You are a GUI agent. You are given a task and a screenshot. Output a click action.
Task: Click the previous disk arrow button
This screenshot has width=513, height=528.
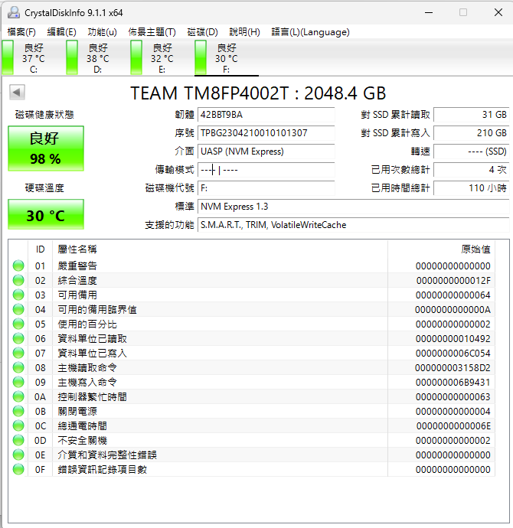tap(17, 93)
